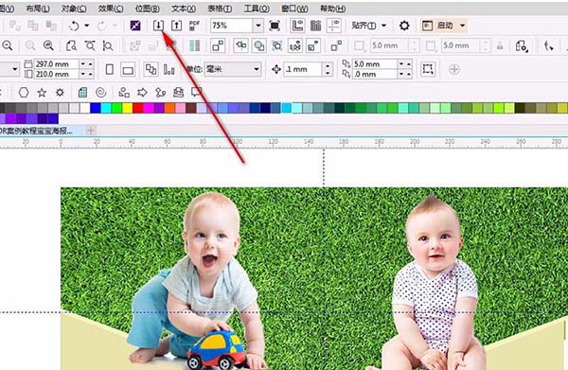This screenshot has width=568, height=370.
Task: Select the Callout shapes tool
Action: click(196, 92)
